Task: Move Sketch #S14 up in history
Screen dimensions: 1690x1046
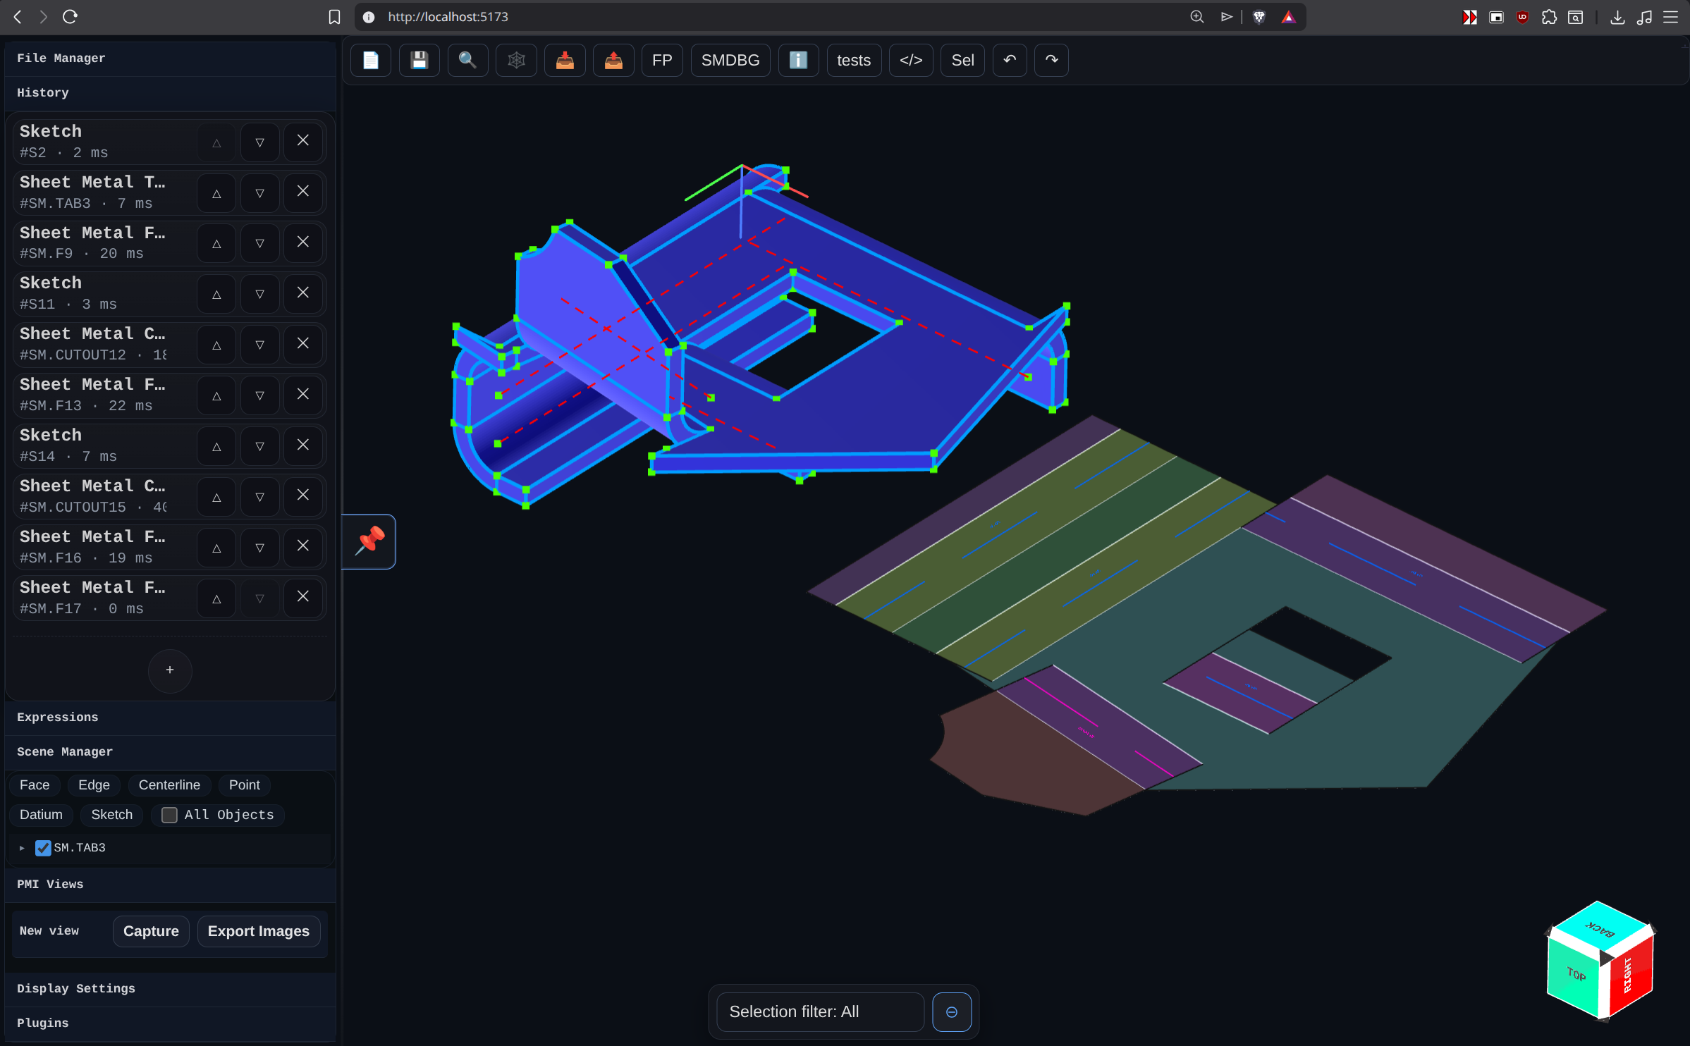Action: pos(216,445)
